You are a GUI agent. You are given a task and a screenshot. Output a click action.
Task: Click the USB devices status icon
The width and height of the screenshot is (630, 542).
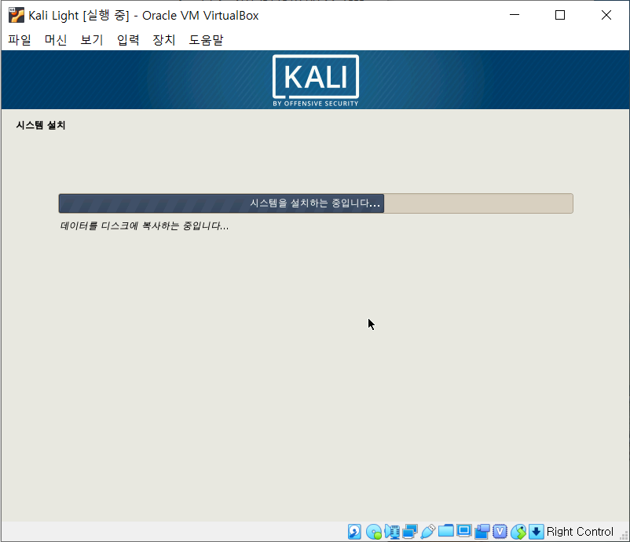pos(428,532)
